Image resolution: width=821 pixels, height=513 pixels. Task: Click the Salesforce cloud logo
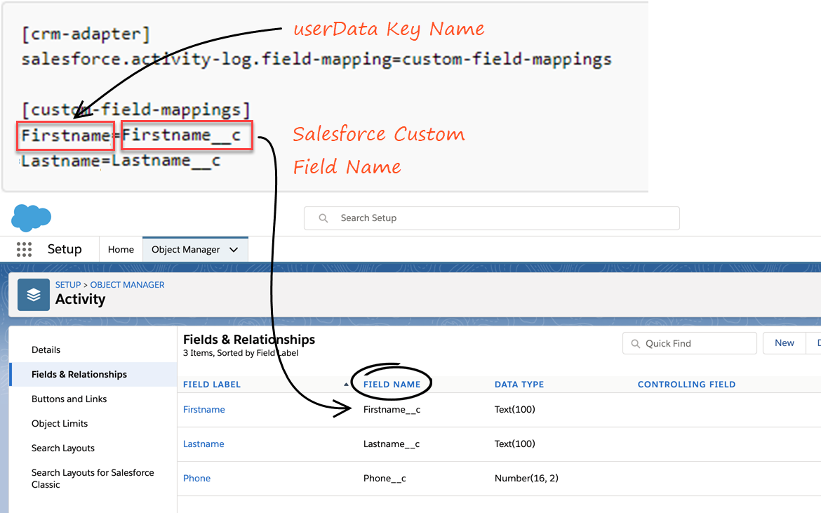pos(31,218)
